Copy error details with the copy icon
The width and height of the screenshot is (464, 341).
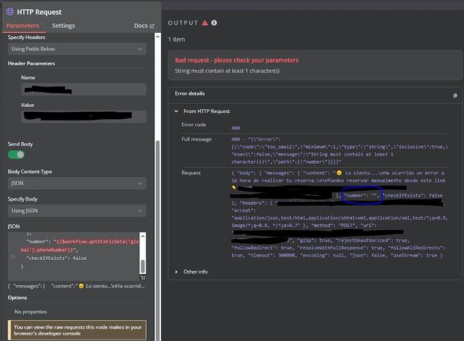point(455,95)
